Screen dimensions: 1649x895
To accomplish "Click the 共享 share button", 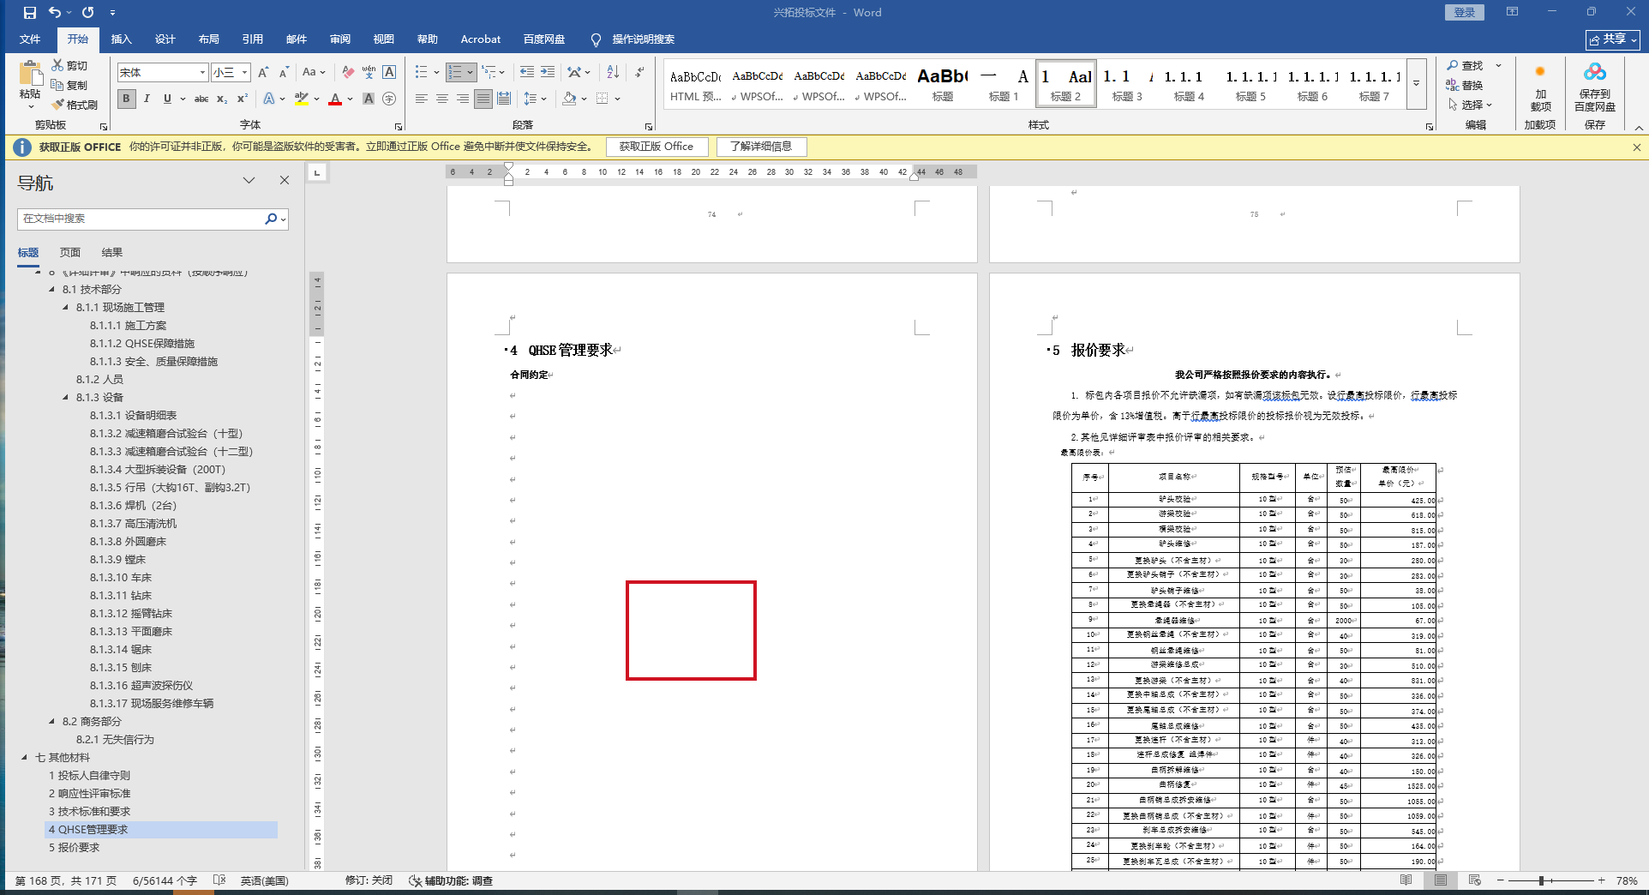I will click(1612, 39).
